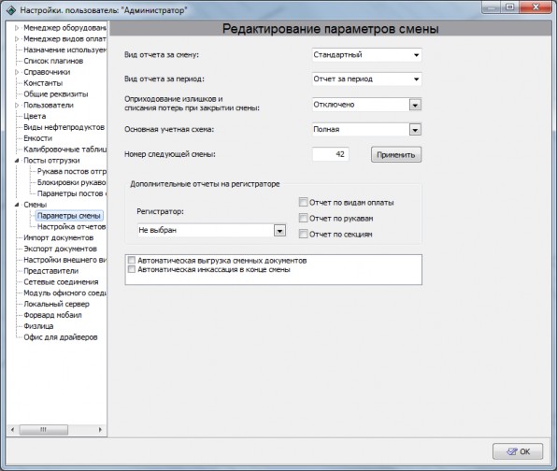Collapse the Смены tree node
The width and height of the screenshot is (557, 471).
coord(17,205)
